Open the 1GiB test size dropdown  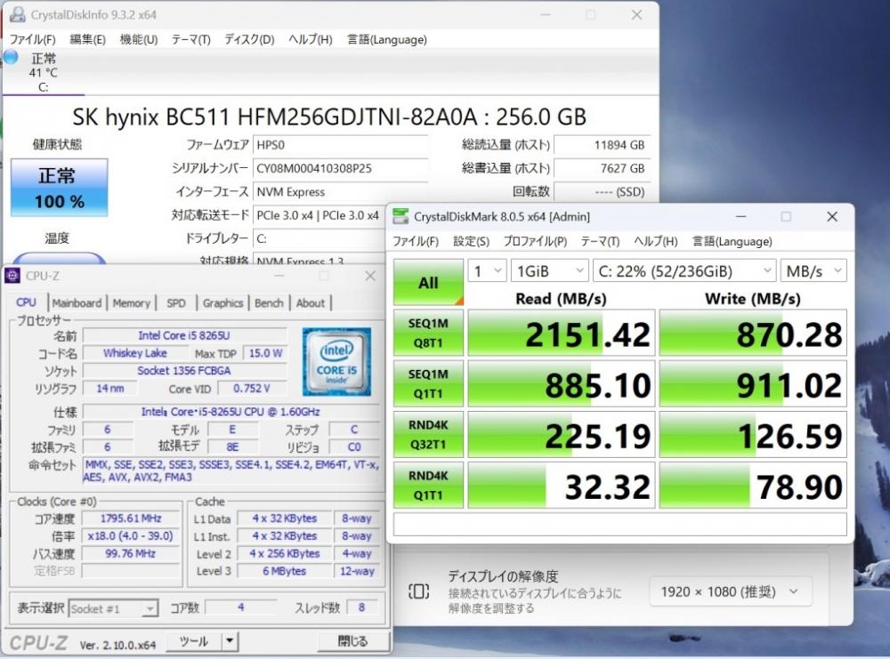pyautogui.click(x=549, y=271)
